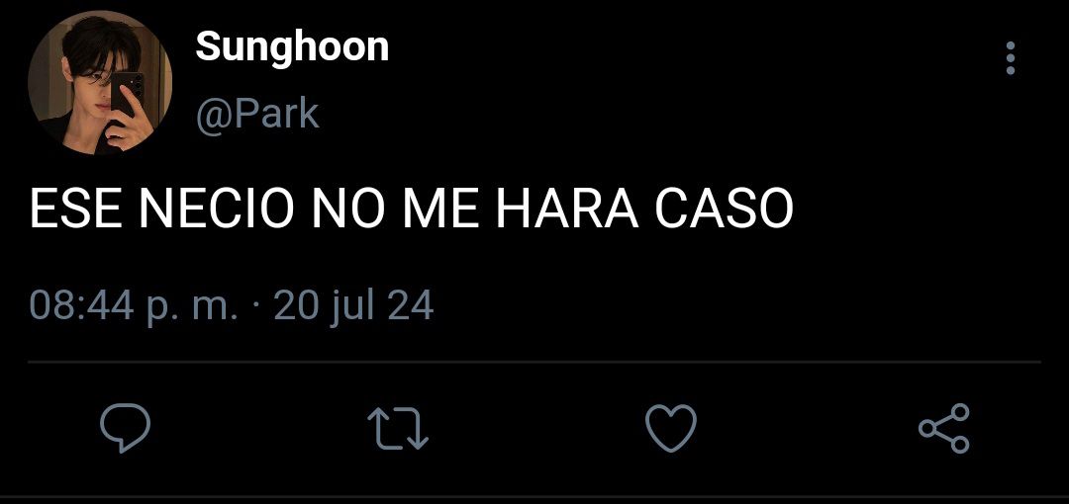Toggle the heart favorite button

point(671,428)
